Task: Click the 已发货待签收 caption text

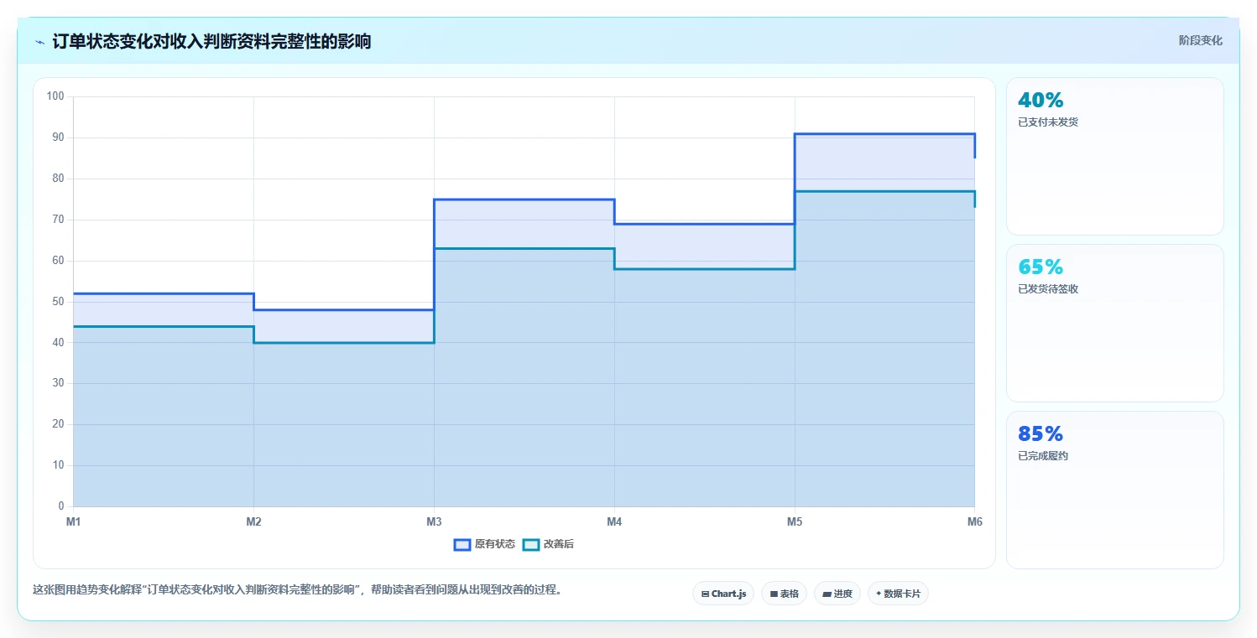Action: click(1048, 289)
